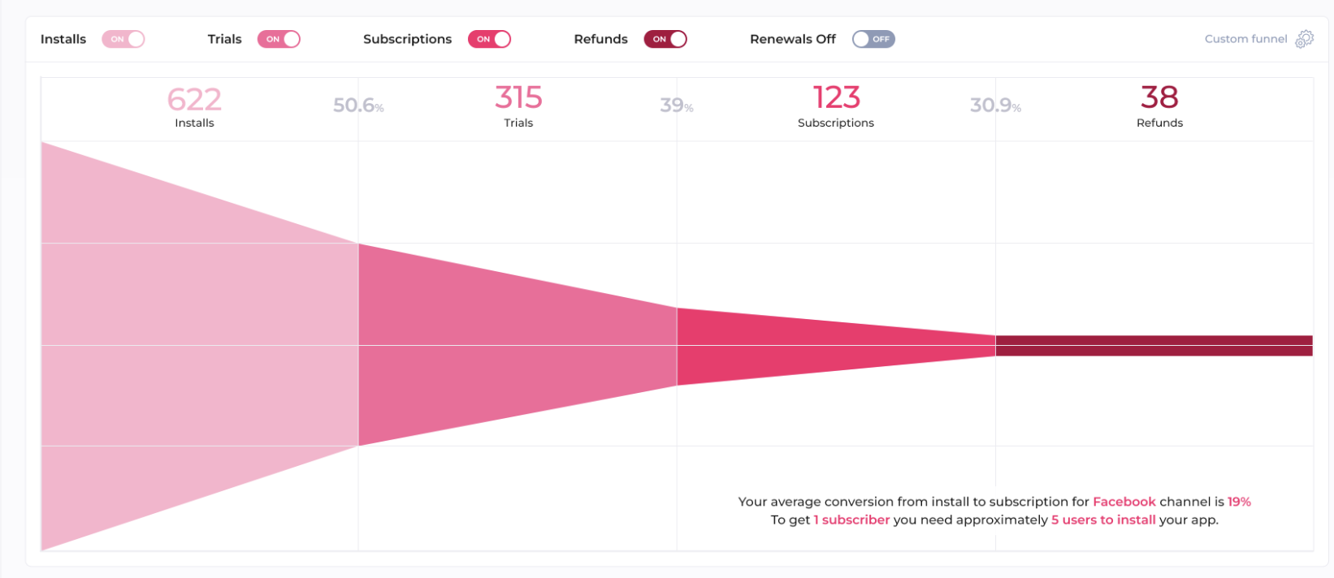Click the 622 Installs count

pos(194,100)
